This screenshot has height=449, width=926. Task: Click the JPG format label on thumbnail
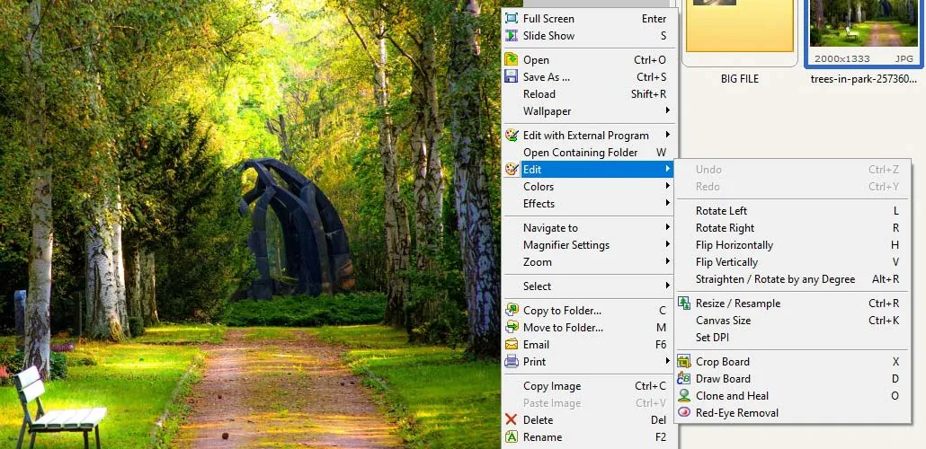pos(904,58)
